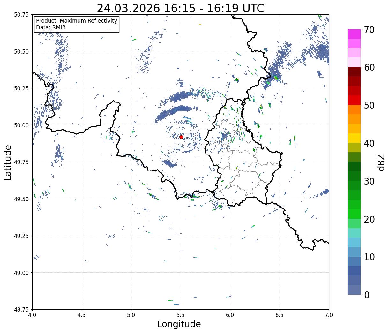
Task: Click the latitude tick label 50.50
Action: (x=21, y=51)
